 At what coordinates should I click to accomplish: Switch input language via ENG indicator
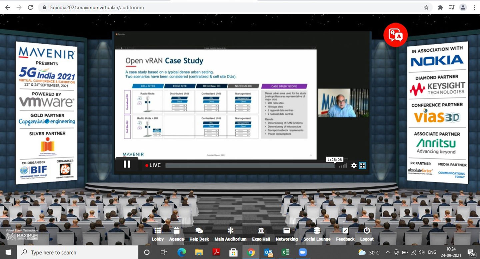pos(432,252)
